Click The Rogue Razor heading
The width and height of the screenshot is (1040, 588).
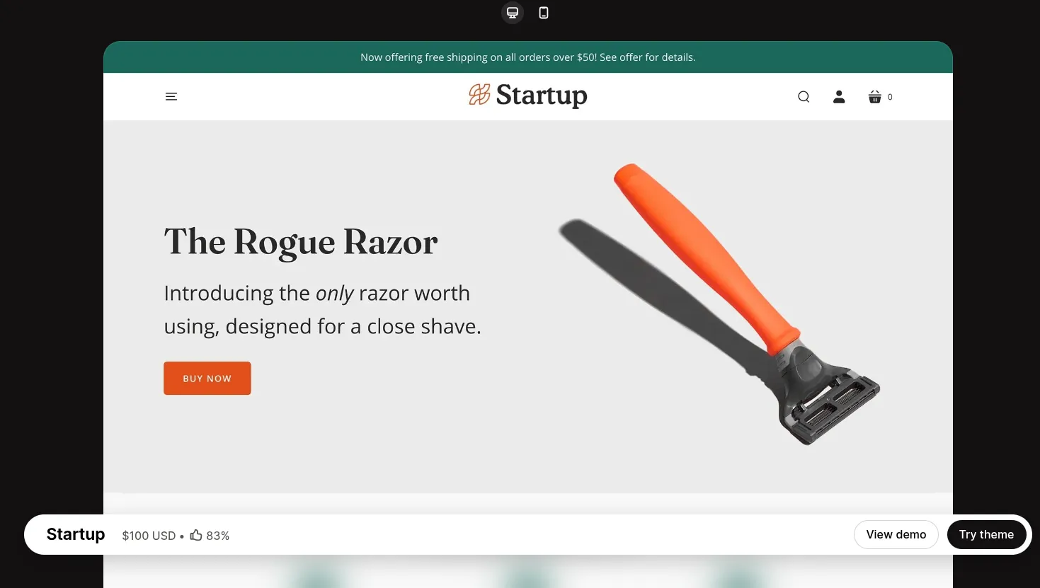click(301, 242)
